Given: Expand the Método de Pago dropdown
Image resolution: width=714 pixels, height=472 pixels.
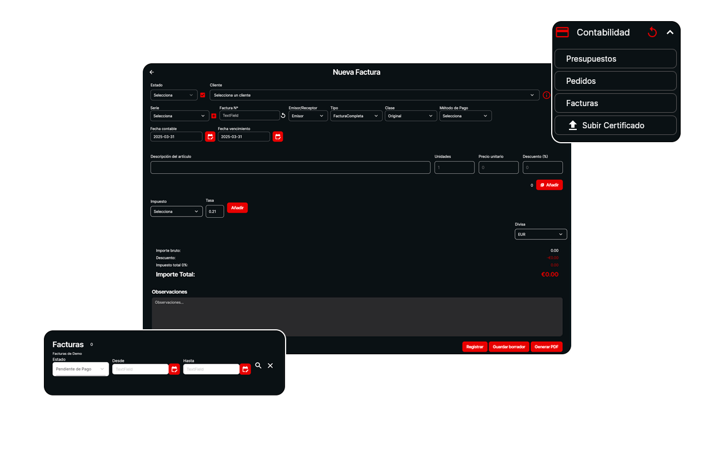Looking at the screenshot, I should pos(465,116).
